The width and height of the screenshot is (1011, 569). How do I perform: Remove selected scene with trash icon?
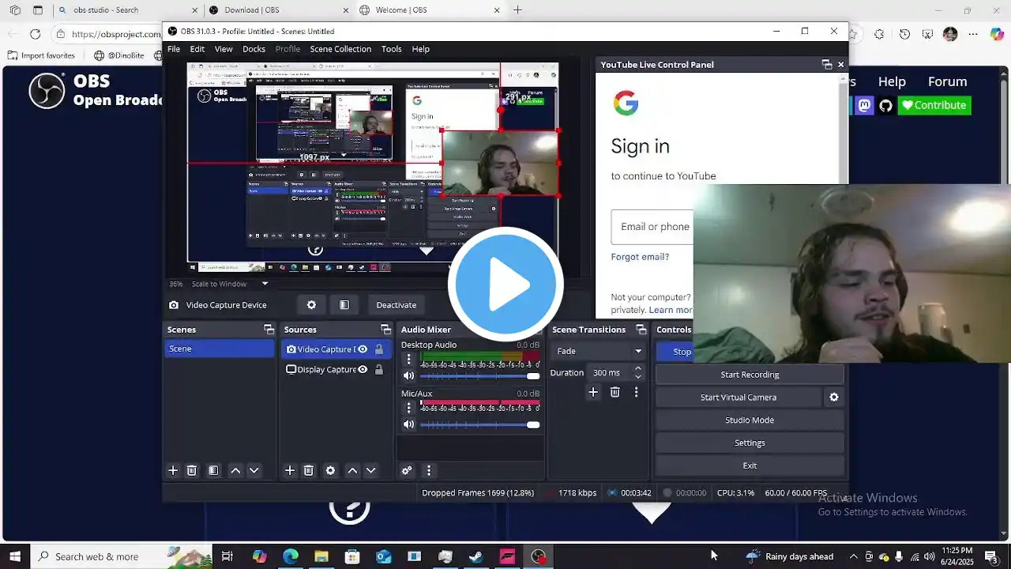191,470
